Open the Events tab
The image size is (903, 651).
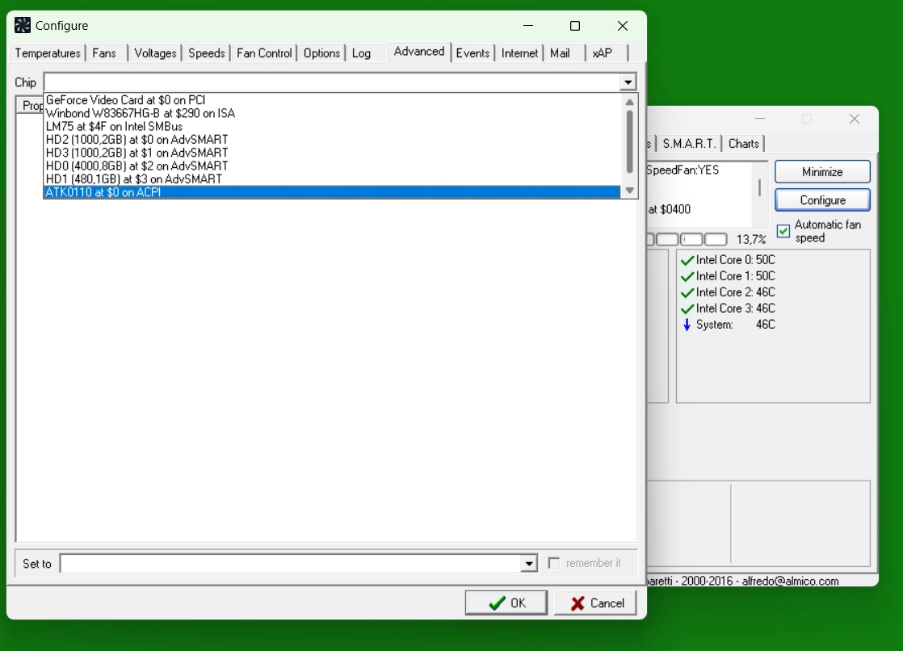click(472, 53)
